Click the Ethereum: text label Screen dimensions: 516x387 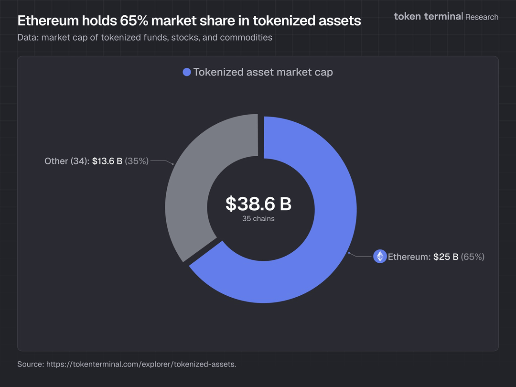409,257
